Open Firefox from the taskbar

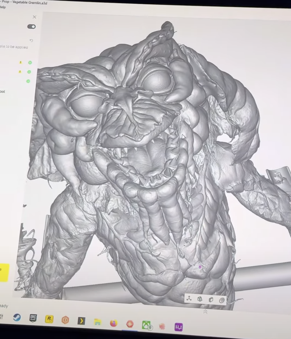click(114, 324)
